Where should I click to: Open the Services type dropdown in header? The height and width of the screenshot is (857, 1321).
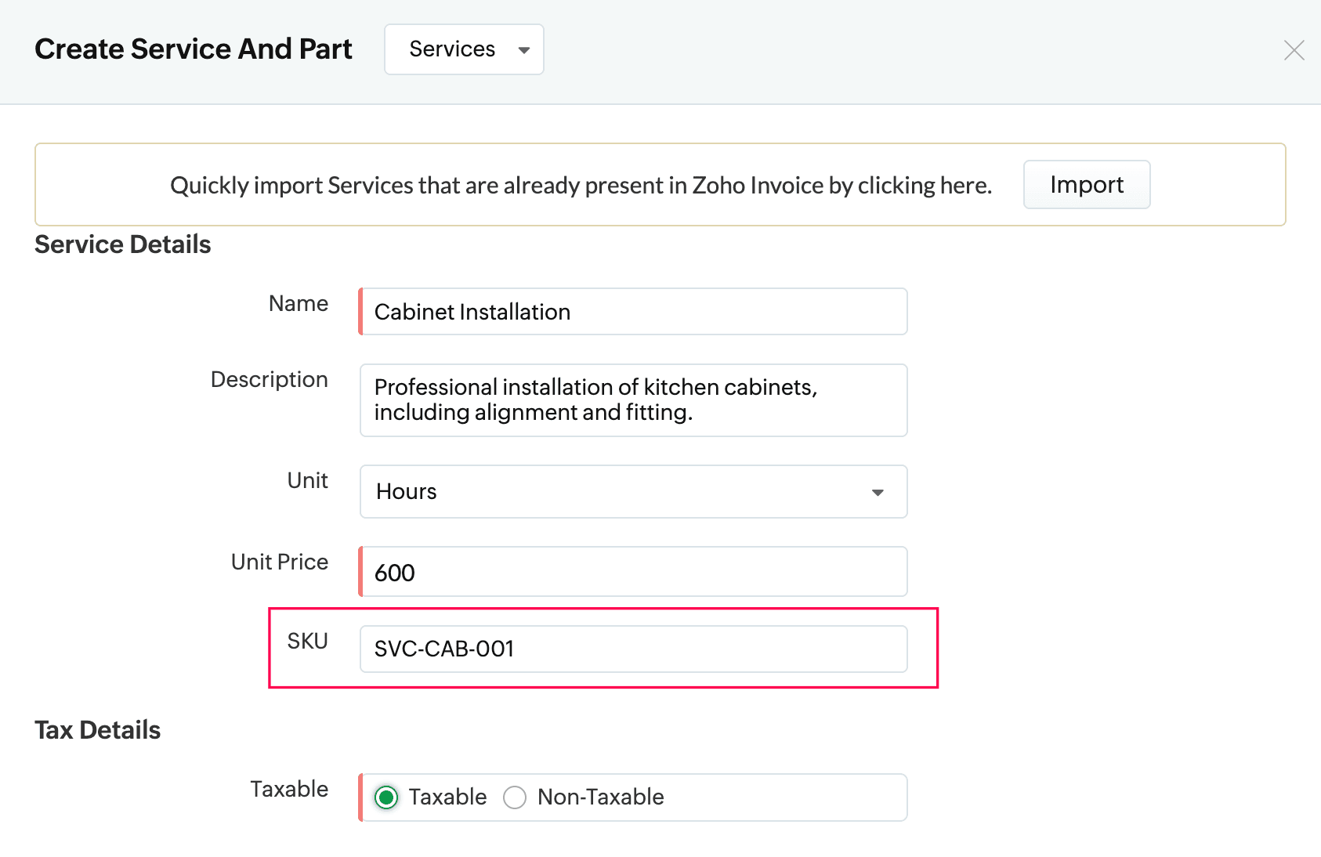[464, 49]
